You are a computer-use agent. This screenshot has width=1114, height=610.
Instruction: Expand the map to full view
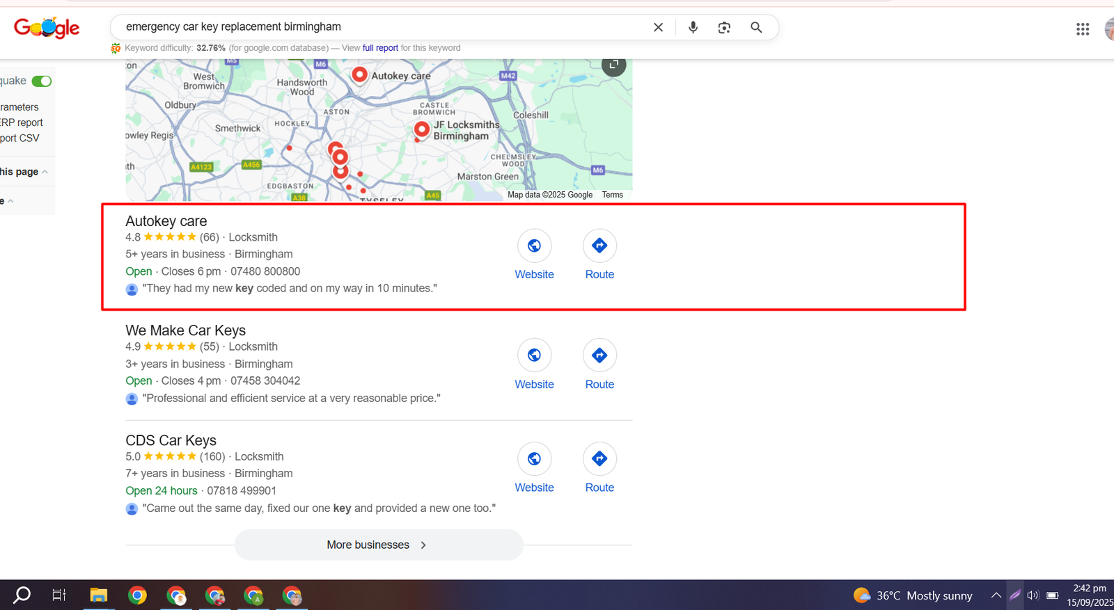point(613,65)
